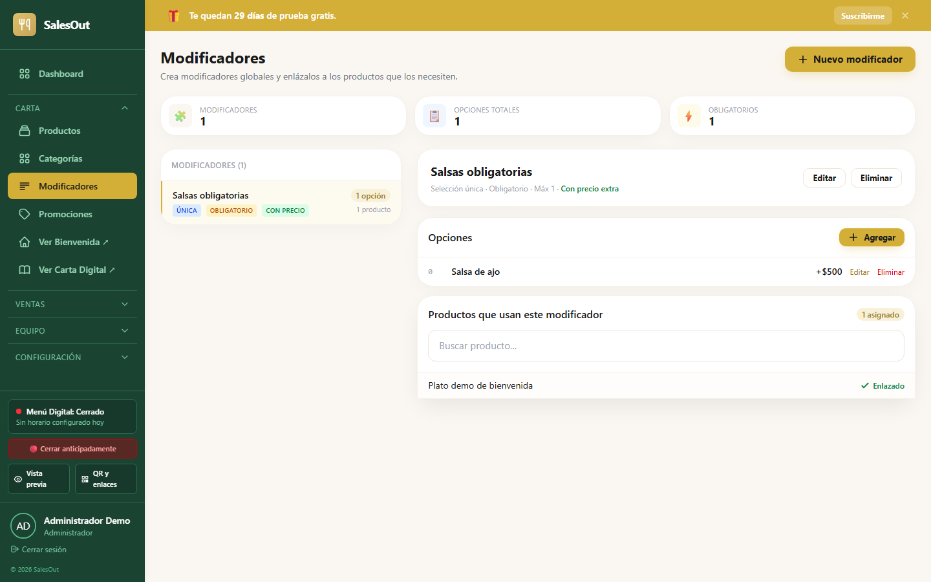931x582 pixels.
Task: Click the lightning bolt Obligatorios icon
Action: [689, 116]
